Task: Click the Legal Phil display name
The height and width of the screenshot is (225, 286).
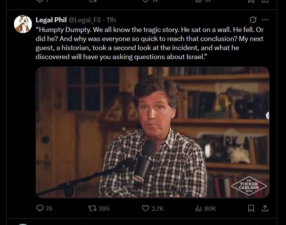Action: (x=51, y=20)
